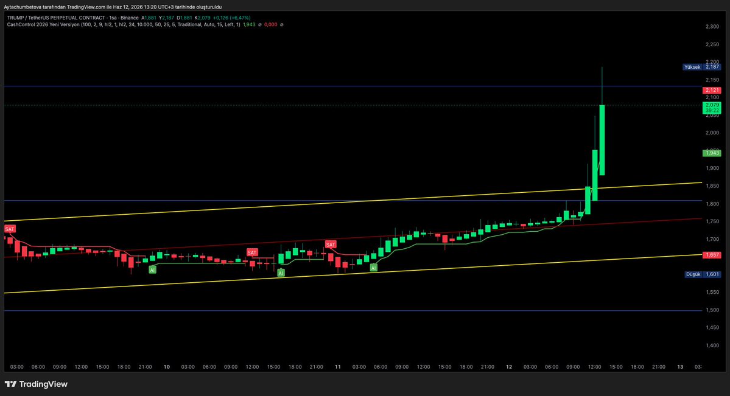Click the +0,126 (+6,47%) change value
Image resolution: width=730 pixels, height=396 pixels.
[x=231, y=18]
